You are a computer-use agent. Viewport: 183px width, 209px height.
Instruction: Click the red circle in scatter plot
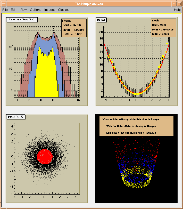tap(45, 157)
